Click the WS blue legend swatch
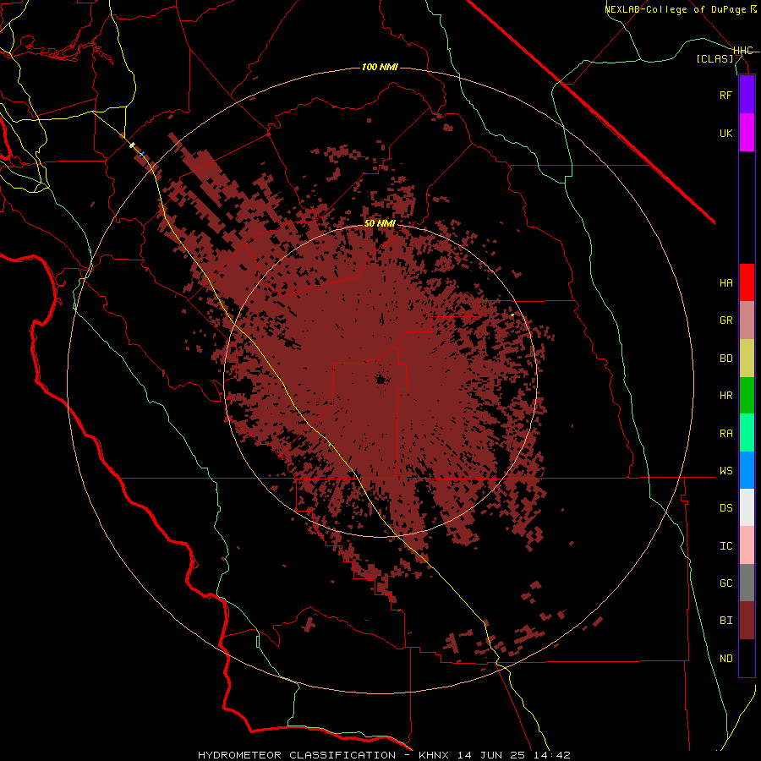This screenshot has width=761, height=761. 747,470
